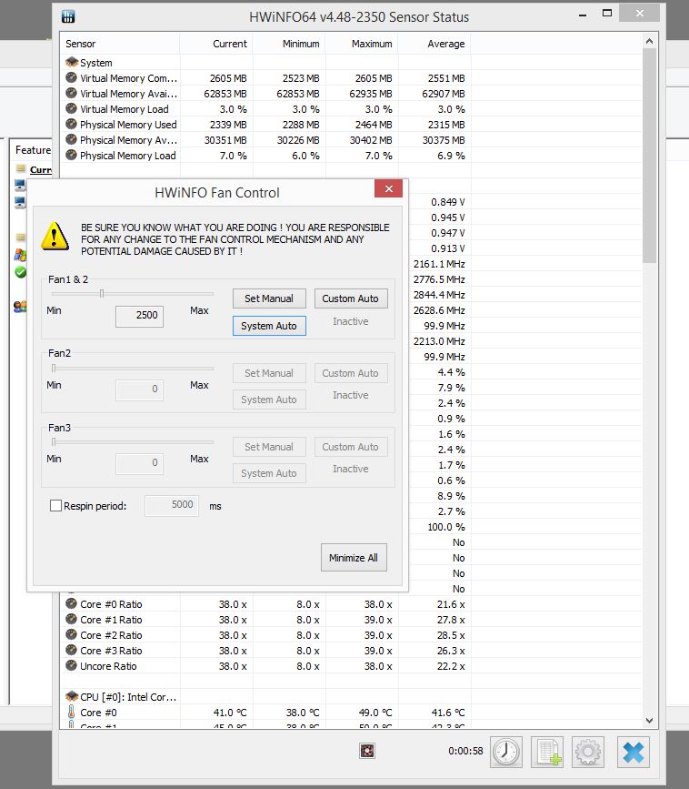Click the Fan1 & 2 speed value field 2500
Screen dimensions: 689x789
(x=140, y=316)
